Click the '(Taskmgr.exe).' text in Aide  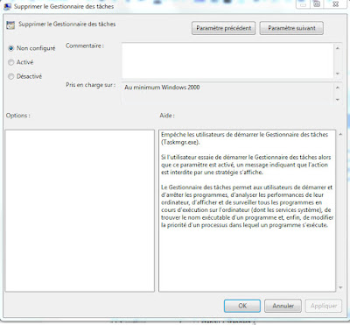click(x=180, y=143)
